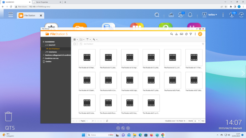Viewport: 246px width, 138px height.
Task: Expand the upload dropdown in toolbar
Action: 88,40
